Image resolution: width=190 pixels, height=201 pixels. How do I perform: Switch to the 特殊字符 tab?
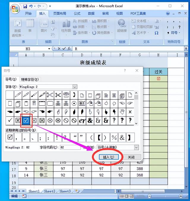tap(30, 80)
